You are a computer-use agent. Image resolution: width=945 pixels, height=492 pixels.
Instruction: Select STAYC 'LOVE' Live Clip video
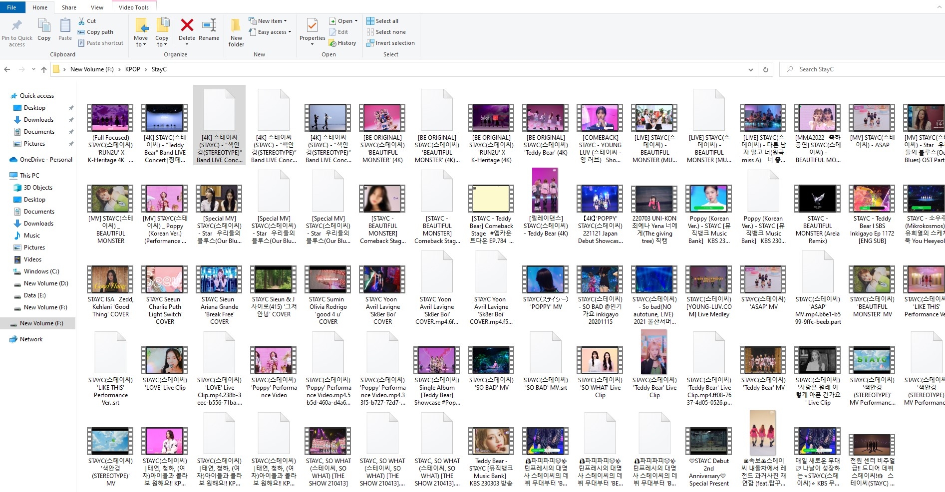(165, 368)
